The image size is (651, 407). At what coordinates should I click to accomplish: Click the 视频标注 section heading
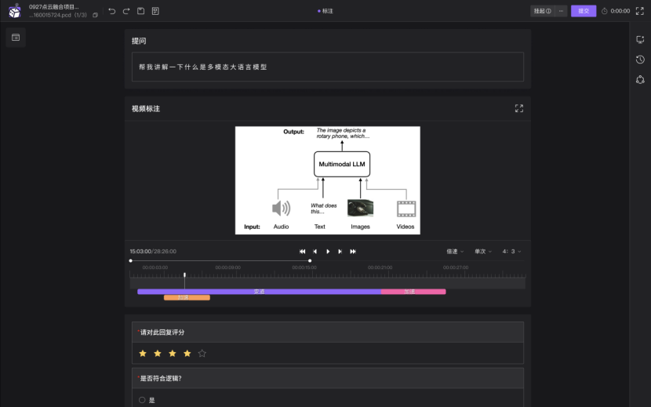click(x=146, y=108)
